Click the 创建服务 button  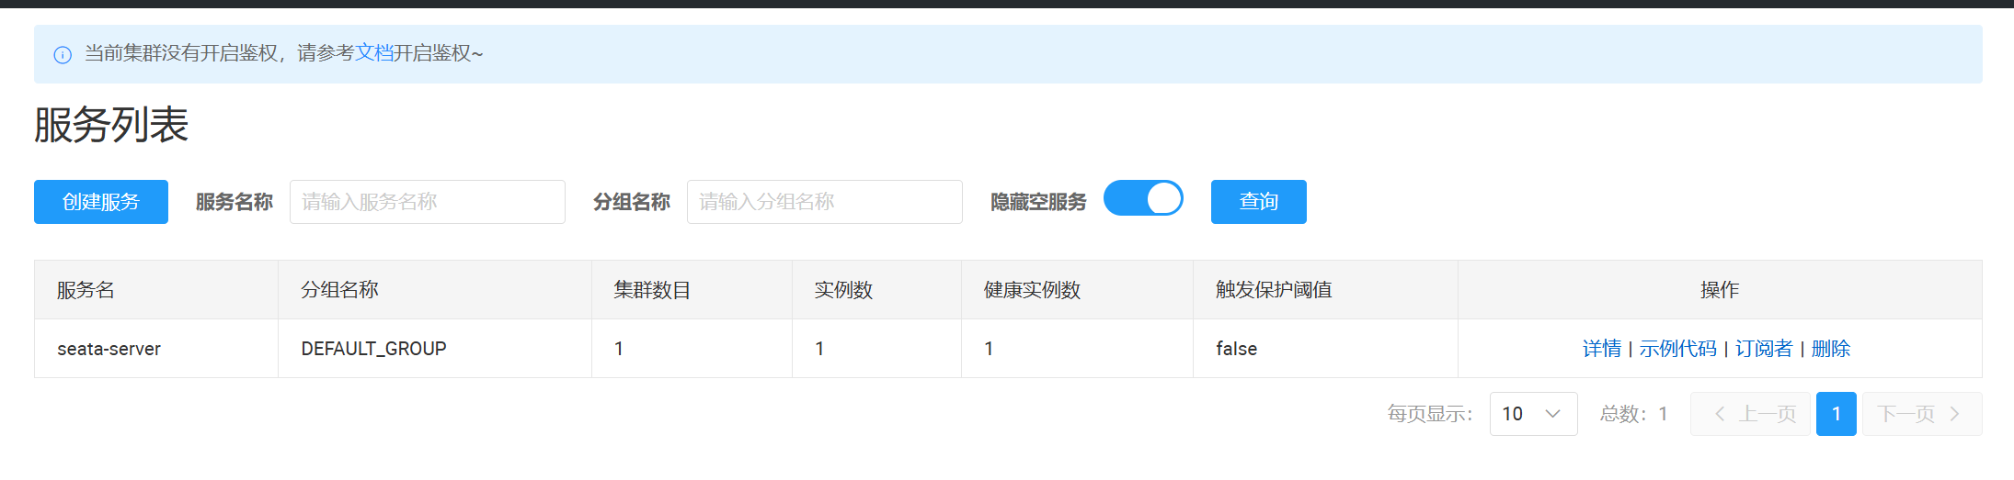pos(101,202)
